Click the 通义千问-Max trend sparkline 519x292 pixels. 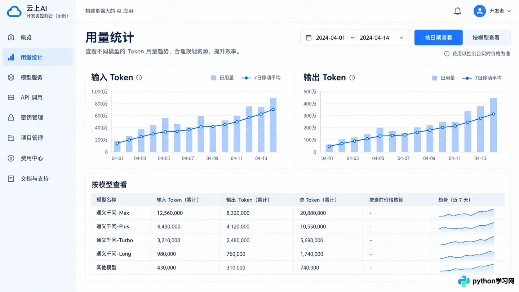pos(467,213)
